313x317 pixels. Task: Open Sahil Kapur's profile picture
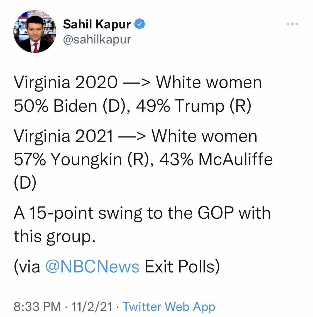click(x=35, y=31)
